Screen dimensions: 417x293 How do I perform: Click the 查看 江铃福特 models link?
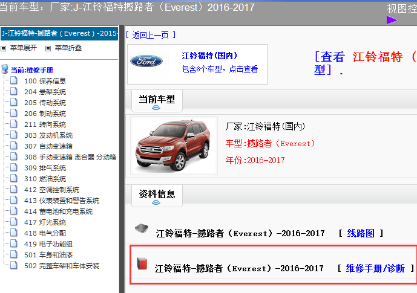[x=366, y=63]
